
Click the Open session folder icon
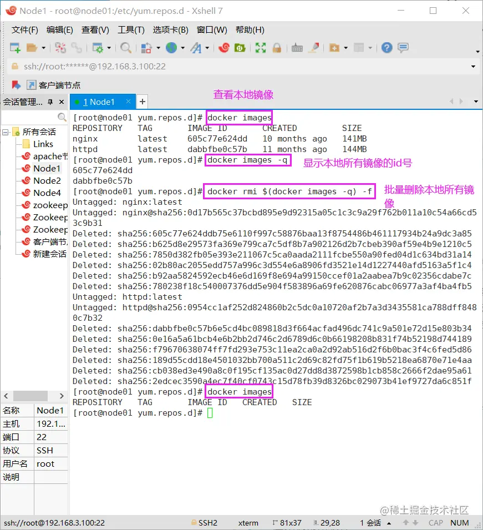click(32, 48)
